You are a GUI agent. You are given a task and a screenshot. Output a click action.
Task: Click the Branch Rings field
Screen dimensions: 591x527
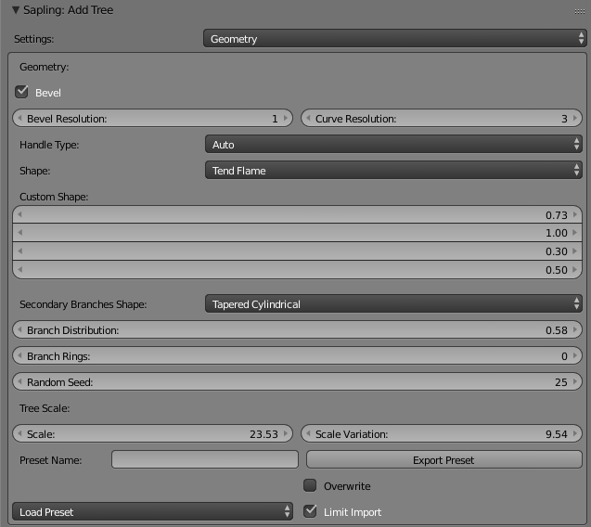coord(298,356)
